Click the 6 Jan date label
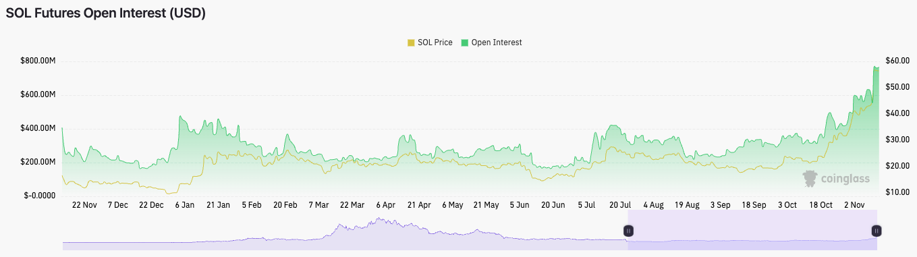 (184, 204)
